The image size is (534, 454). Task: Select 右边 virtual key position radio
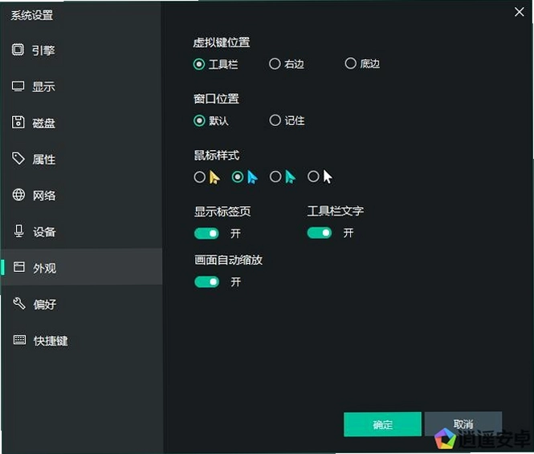click(275, 63)
